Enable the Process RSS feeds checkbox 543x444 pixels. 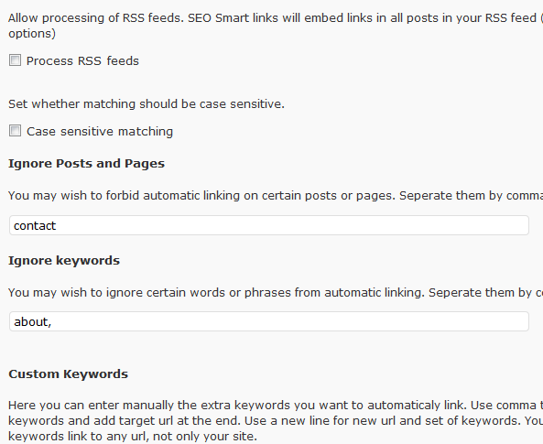coord(15,60)
